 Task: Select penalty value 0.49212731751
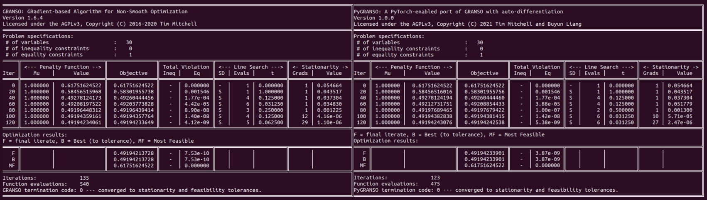point(432,104)
